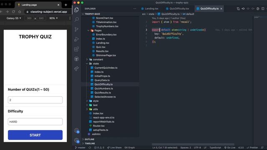The width and height of the screenshot is (267, 150).
Task: Open ErrorBoundary.tsx file
Action: [x=106, y=35]
